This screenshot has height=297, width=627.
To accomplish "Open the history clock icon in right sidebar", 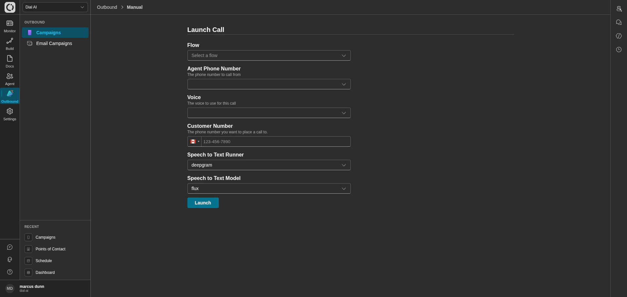I will pos(619,50).
